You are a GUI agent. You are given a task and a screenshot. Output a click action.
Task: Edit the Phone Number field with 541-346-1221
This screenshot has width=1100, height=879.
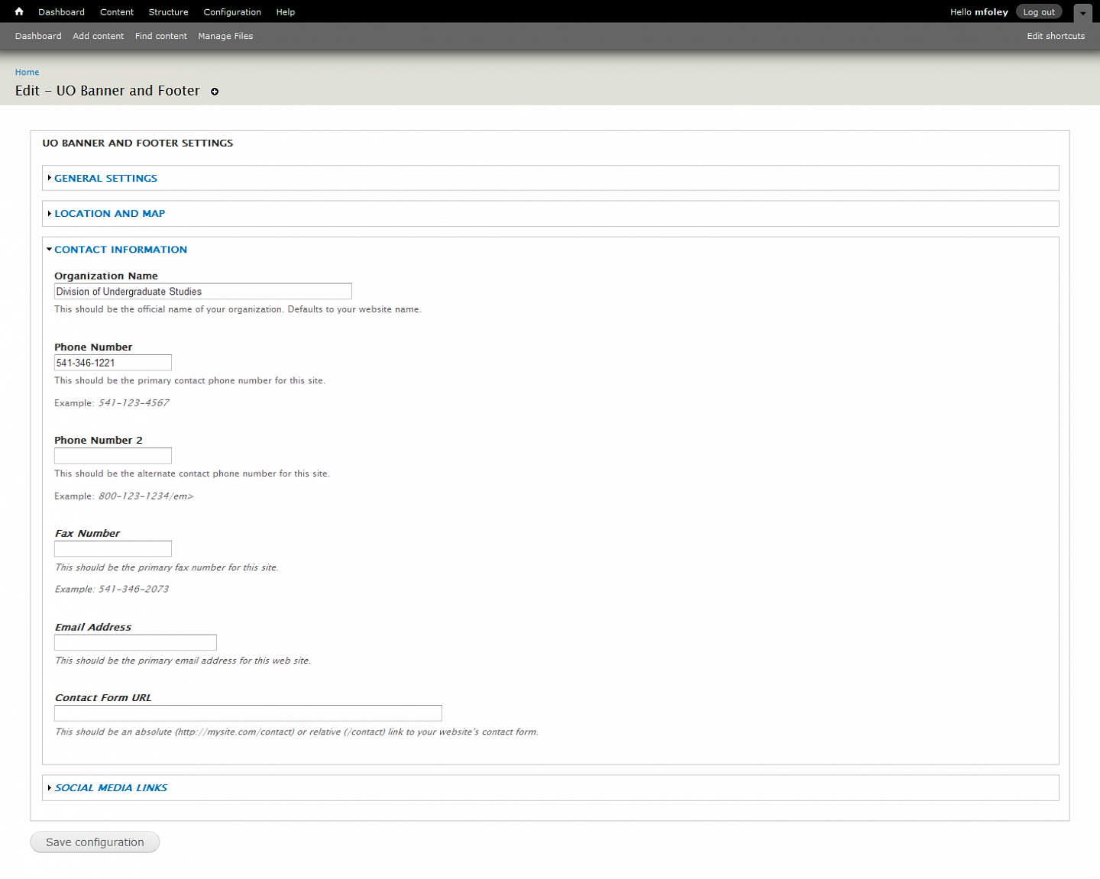pos(113,363)
